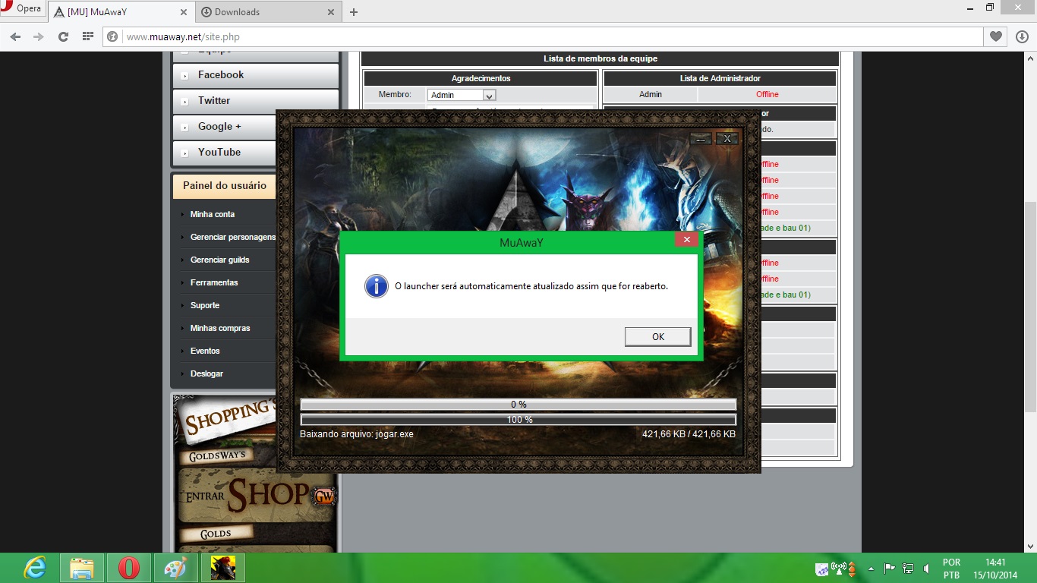Image resolution: width=1037 pixels, height=583 pixels.
Task: Click the Entrar Shop GW banner
Action: click(257, 496)
